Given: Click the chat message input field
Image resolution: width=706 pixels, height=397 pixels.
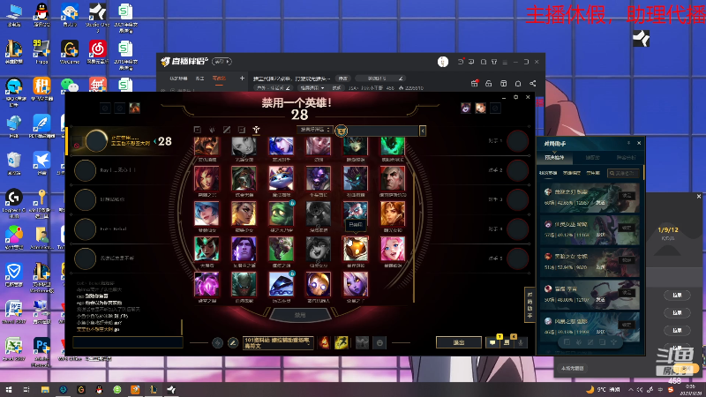Looking at the screenshot, I should click(x=128, y=343).
